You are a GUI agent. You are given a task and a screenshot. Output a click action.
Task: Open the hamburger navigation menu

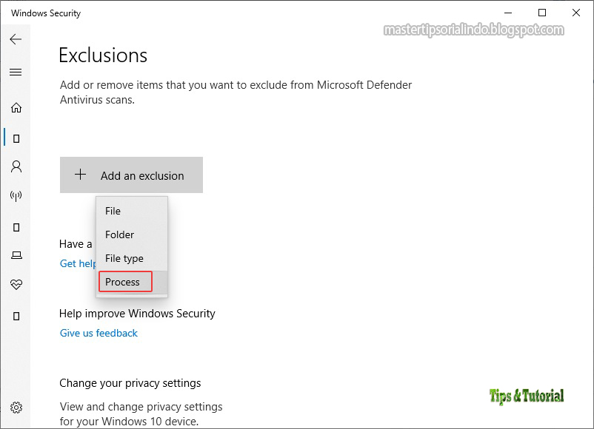coord(16,72)
